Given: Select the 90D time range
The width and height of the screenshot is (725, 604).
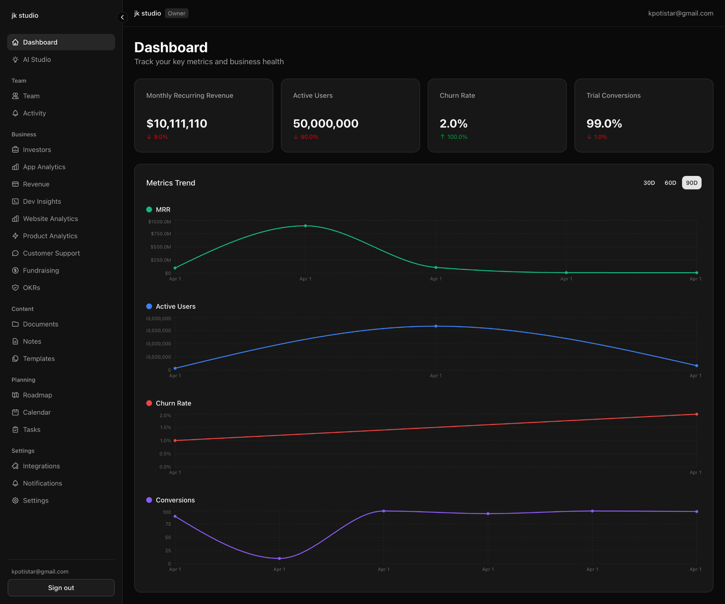Looking at the screenshot, I should click(691, 183).
